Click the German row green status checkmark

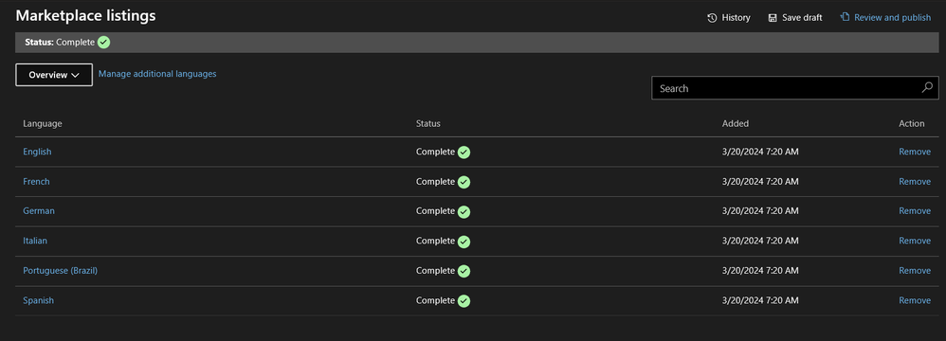464,211
